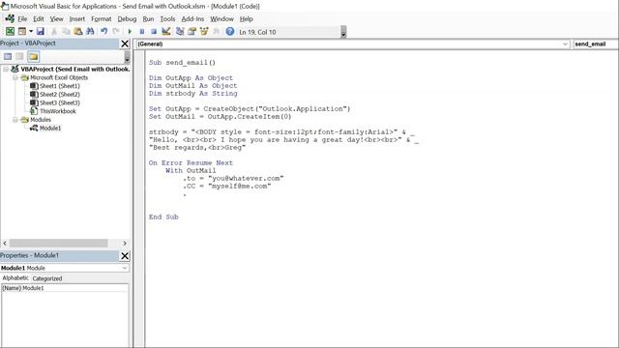Viewport: 619px width, 348px height.
Task: Open toolbar options overflow arrow
Action: [343, 32]
